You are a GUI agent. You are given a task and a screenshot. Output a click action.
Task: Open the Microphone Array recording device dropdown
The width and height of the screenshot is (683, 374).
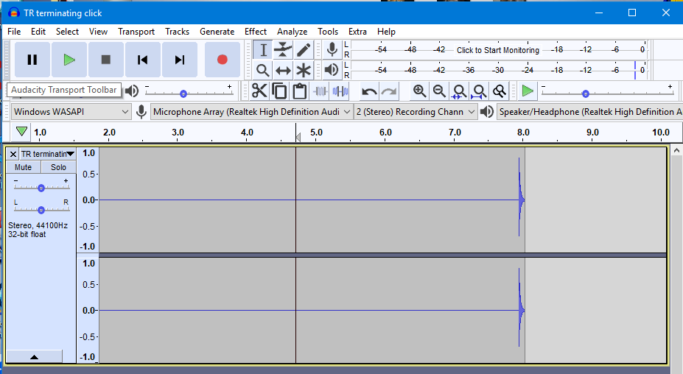pyautogui.click(x=251, y=112)
